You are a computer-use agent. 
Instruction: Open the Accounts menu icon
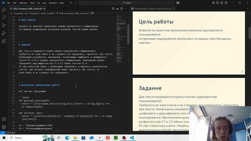[4, 119]
